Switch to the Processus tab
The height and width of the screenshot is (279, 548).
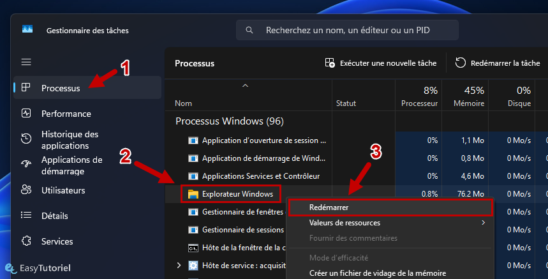[87, 87]
